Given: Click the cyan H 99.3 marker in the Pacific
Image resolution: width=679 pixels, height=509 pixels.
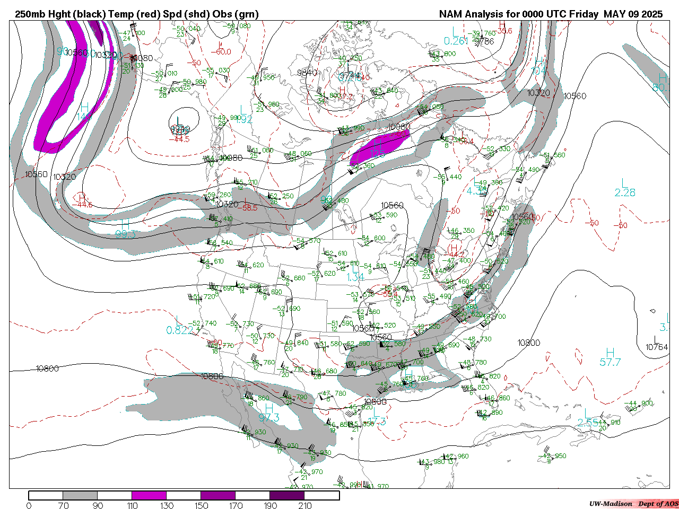Looking at the screenshot, I should [x=125, y=229].
